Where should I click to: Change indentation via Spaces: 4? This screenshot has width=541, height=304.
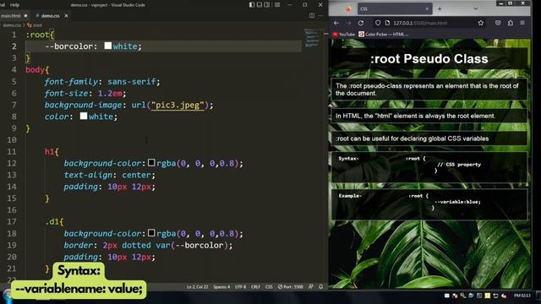[x=221, y=287]
